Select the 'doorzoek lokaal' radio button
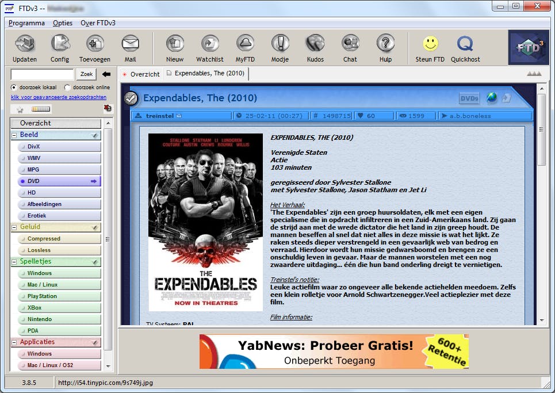Screen dimensions: 555x393 click(14, 87)
